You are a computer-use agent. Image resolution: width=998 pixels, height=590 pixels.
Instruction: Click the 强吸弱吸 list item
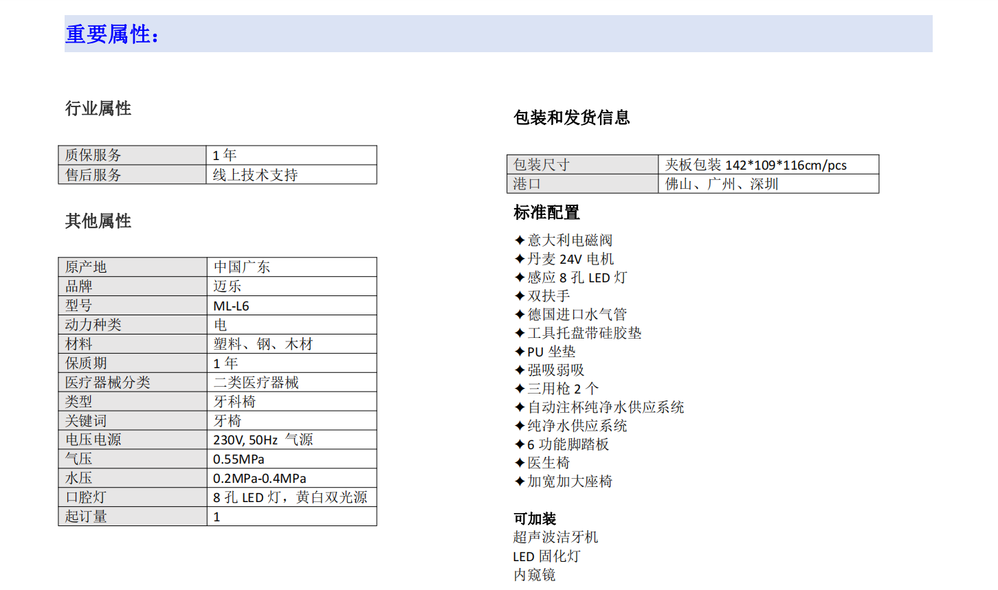coord(549,370)
